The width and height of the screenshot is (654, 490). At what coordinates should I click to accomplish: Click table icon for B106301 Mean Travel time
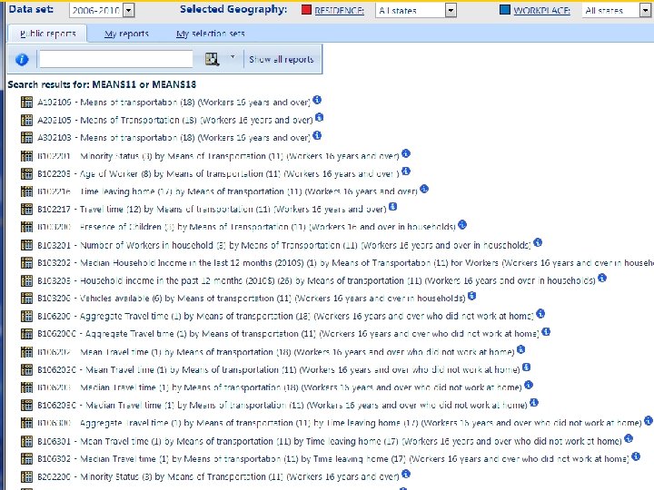tap(26, 441)
